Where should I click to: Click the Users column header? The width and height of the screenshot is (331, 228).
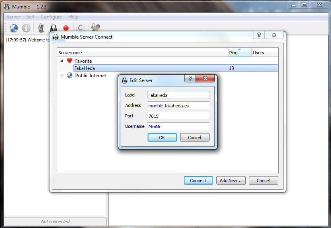tap(265, 53)
